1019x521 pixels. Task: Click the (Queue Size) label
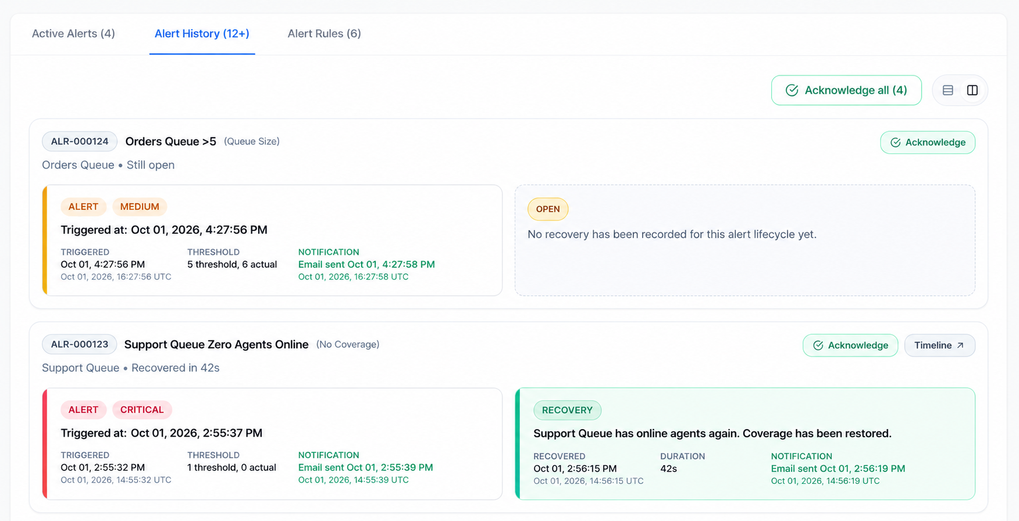pyautogui.click(x=252, y=141)
